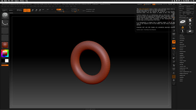
Task: Open ZBrush Alpha menu
Action: (2, 6)
